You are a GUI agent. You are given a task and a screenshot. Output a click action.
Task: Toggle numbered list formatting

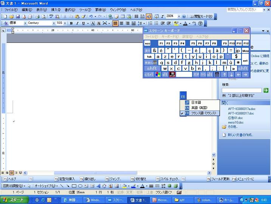click(150, 23)
